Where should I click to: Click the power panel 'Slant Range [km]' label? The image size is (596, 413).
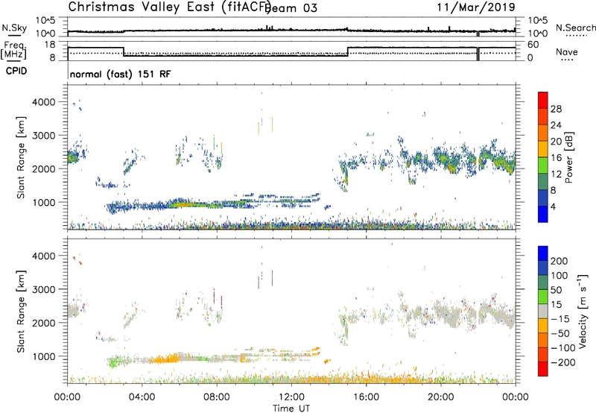pyautogui.click(x=21, y=157)
